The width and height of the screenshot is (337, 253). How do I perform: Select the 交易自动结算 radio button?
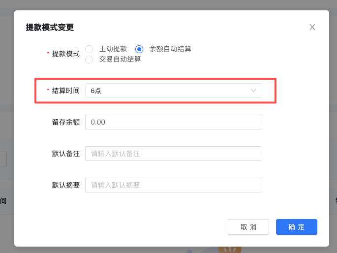[x=89, y=60]
